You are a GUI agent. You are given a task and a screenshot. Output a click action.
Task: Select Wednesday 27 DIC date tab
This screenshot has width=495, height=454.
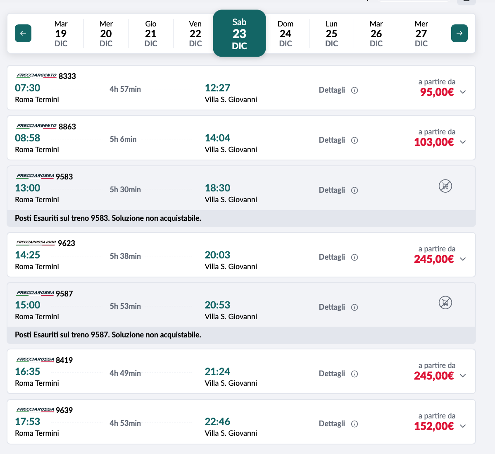pyautogui.click(x=421, y=33)
